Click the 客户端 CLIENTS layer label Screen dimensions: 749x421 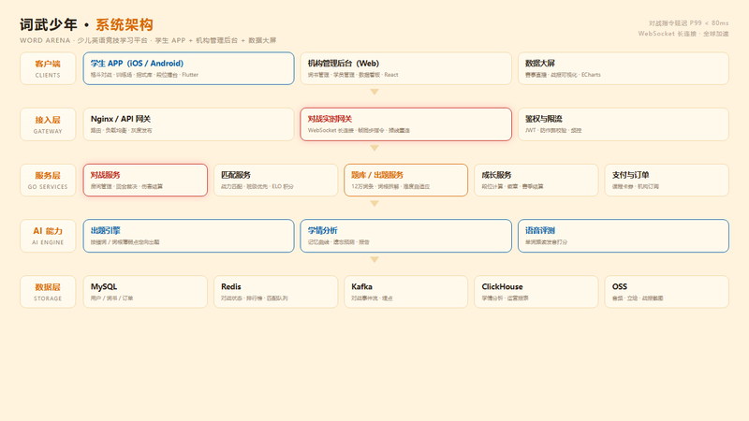48,68
